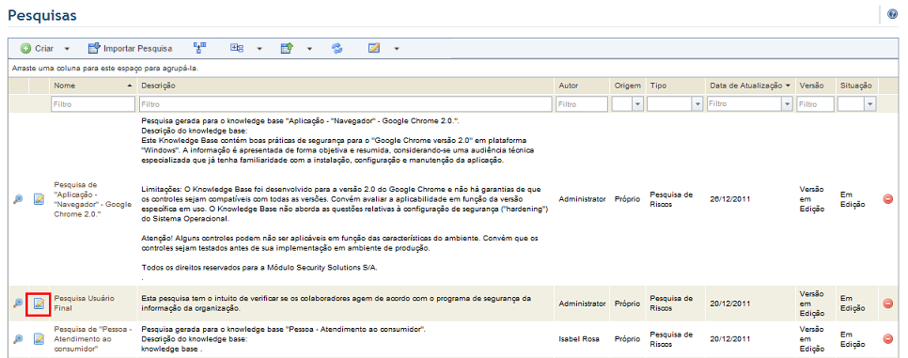Open the Criar dropdown arrow

click(67, 49)
